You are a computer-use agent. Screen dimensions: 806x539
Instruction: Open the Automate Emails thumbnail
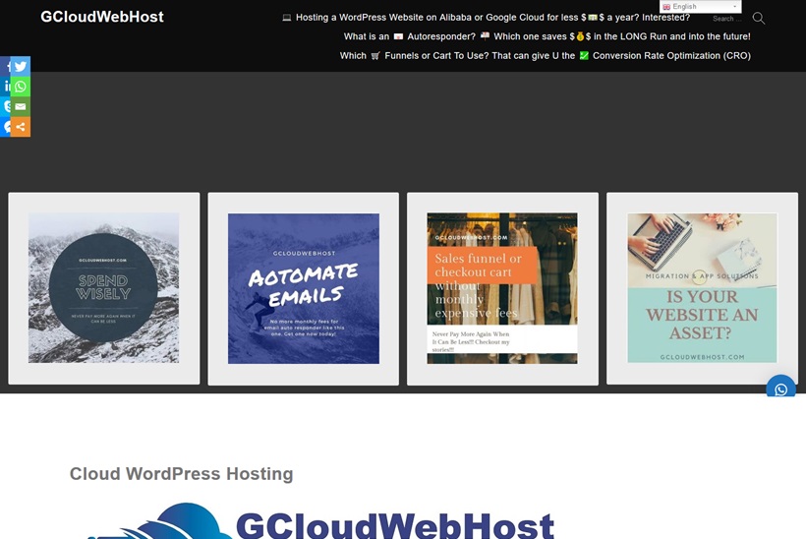point(304,288)
